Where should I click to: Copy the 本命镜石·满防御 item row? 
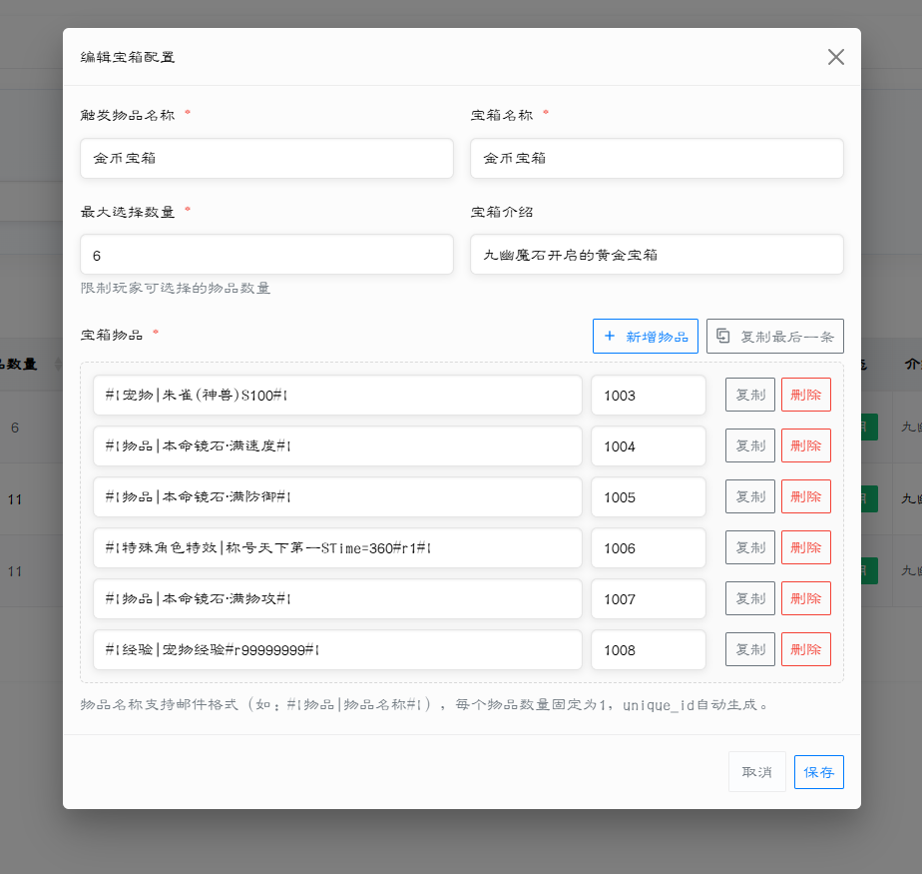tap(750, 497)
